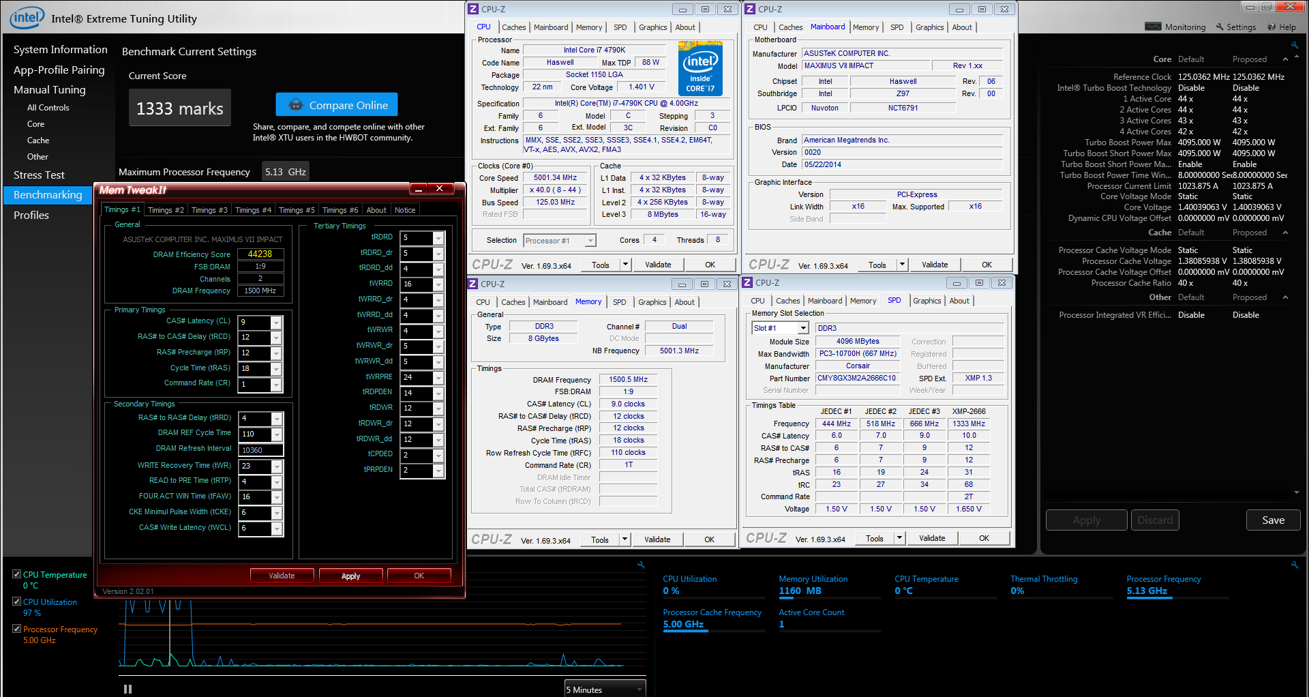Image resolution: width=1309 pixels, height=697 pixels.
Task: Open Notice tab in Mem TweakIt
Action: coord(405,210)
